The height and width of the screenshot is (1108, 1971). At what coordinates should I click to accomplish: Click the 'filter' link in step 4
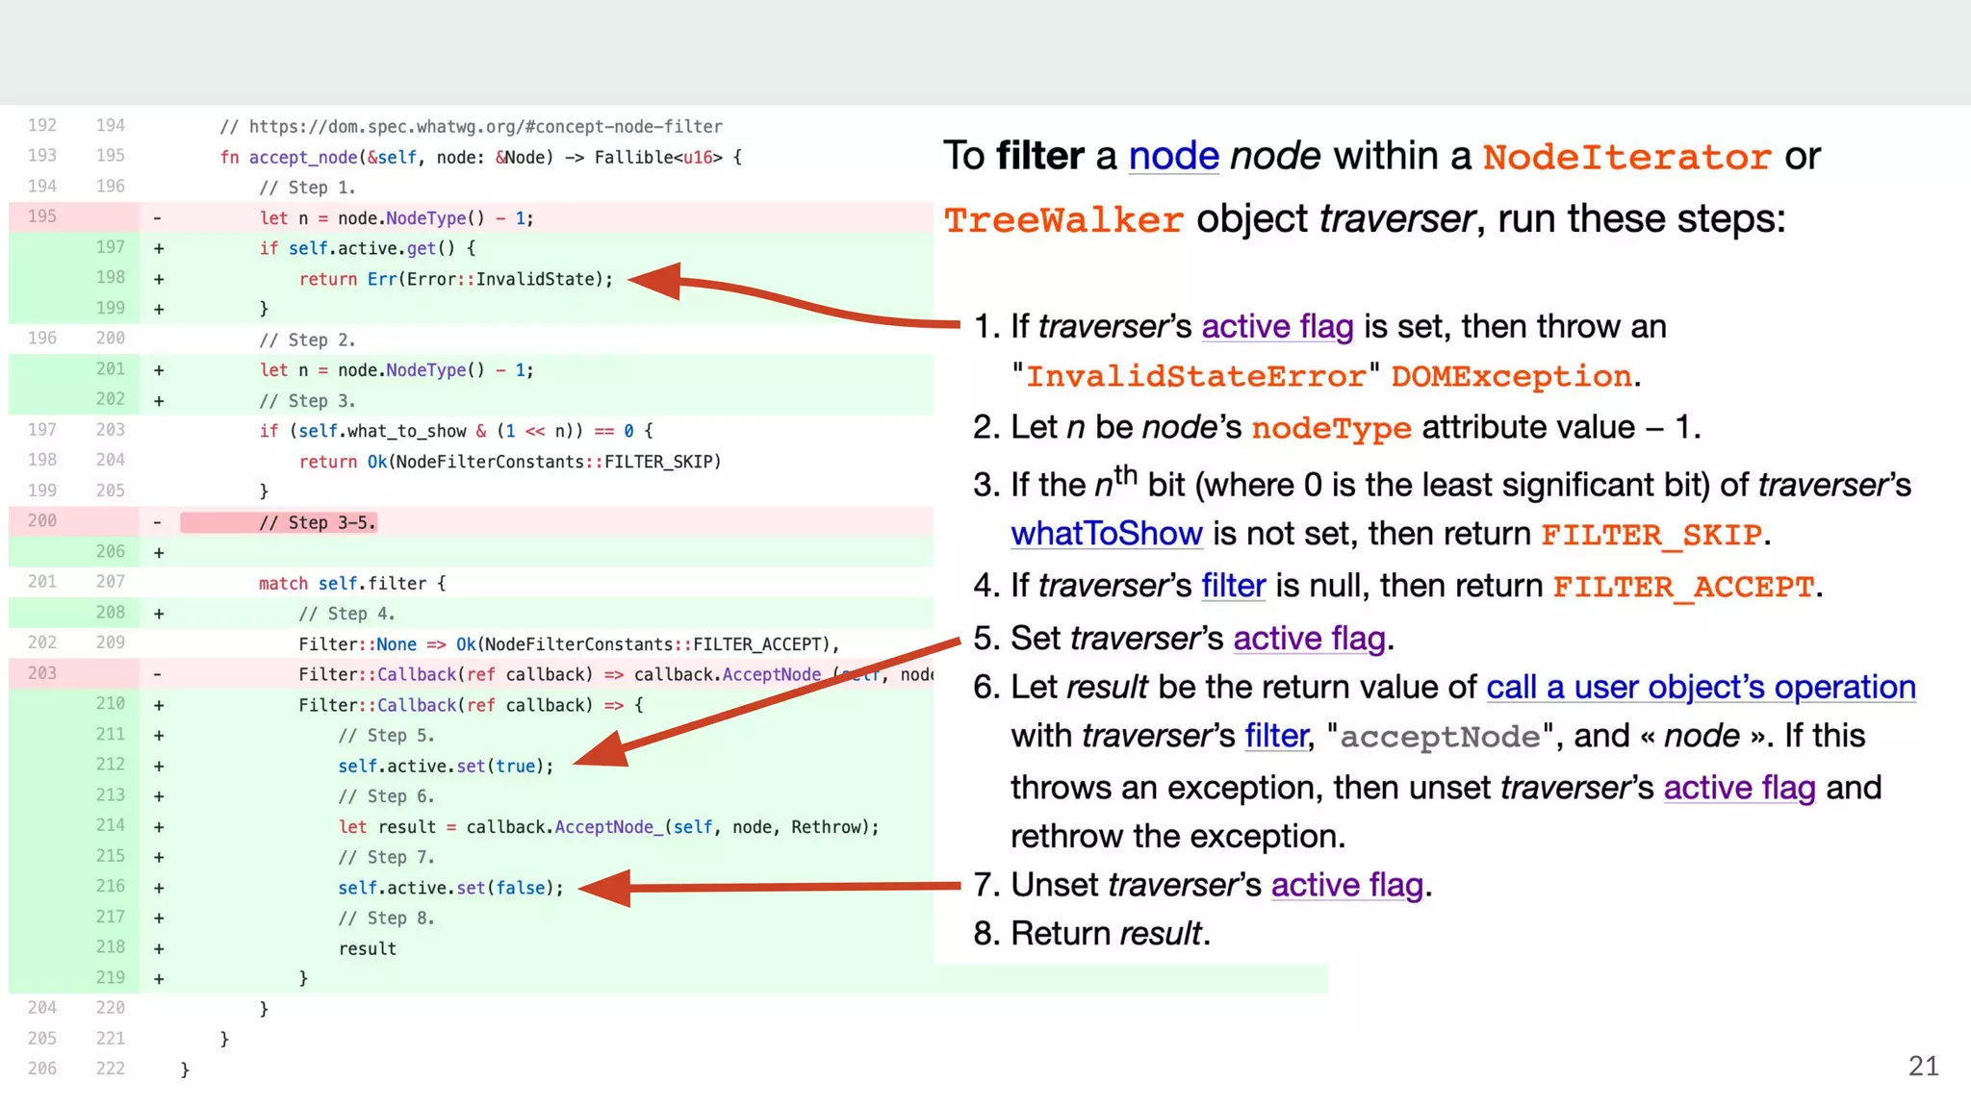[1233, 586]
